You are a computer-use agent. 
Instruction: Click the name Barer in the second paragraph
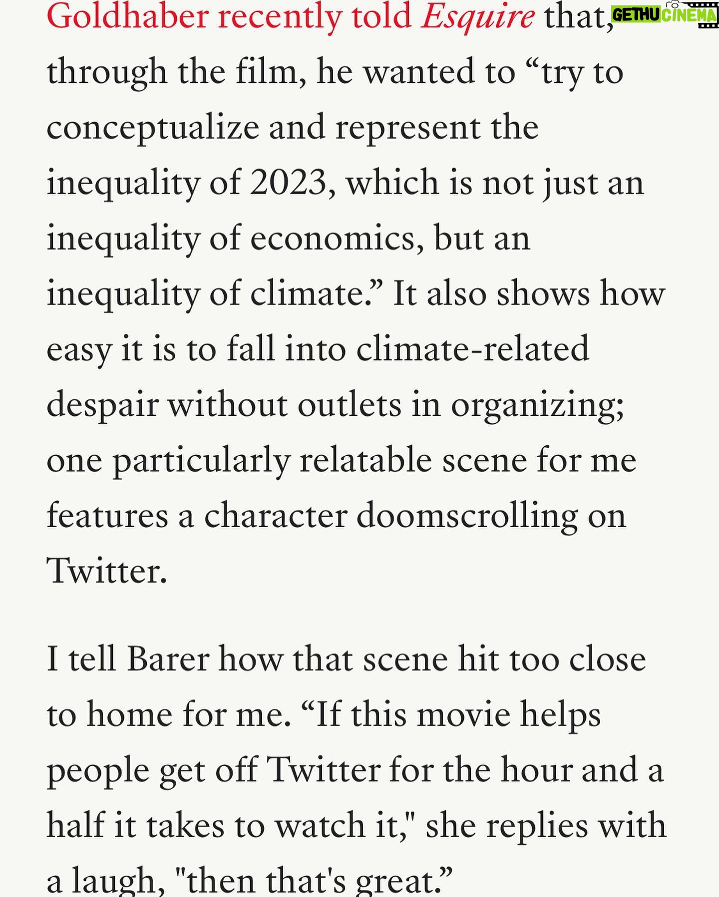[x=168, y=659]
